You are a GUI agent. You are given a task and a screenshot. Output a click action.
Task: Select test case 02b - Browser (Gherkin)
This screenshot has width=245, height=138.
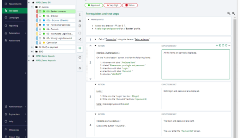click(56, 20)
